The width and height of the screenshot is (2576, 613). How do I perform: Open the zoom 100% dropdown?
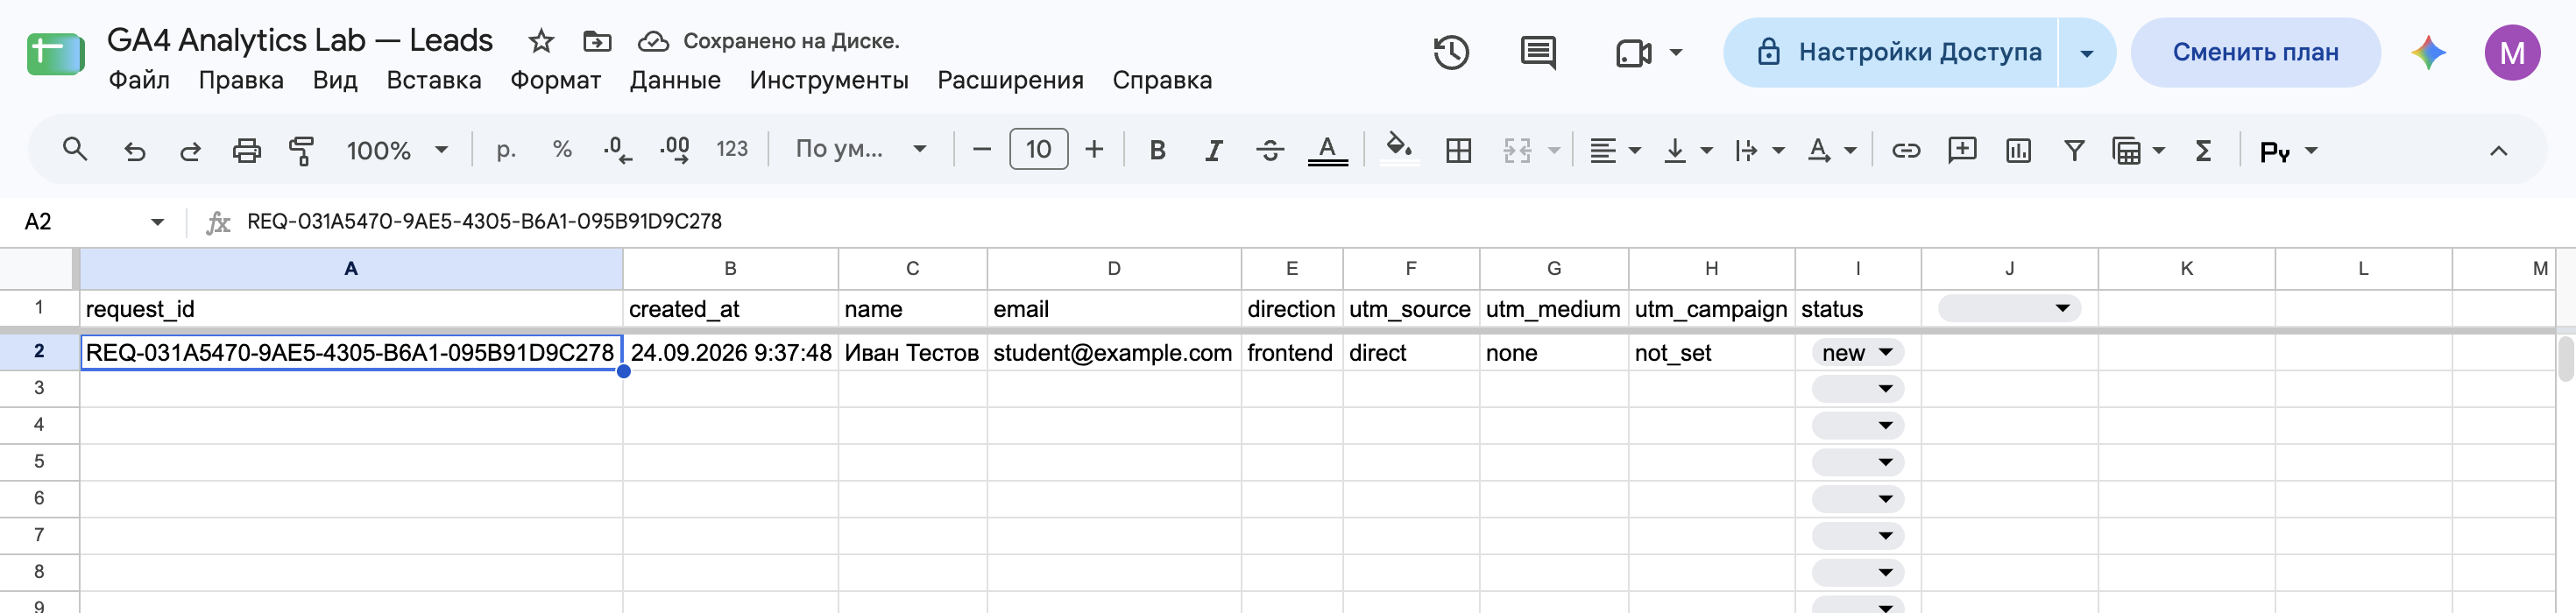(x=396, y=150)
